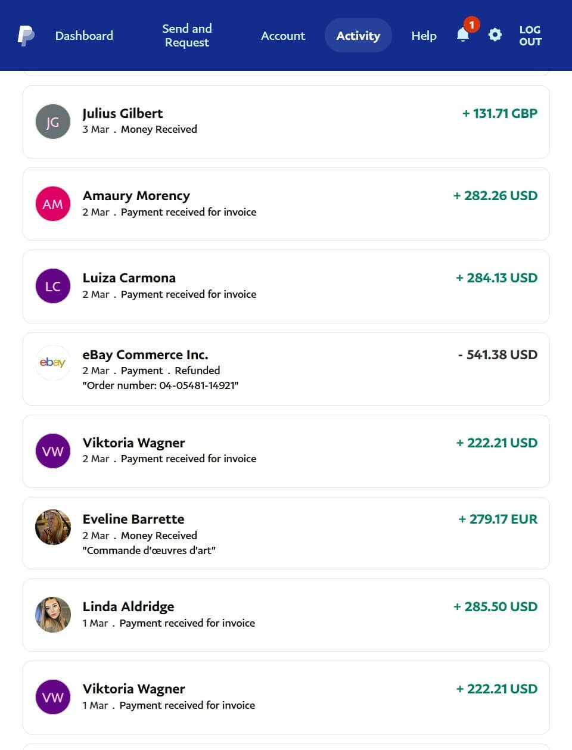View the 279.17 EUR Eveline Barrette transaction
572x750 pixels.
286,533
